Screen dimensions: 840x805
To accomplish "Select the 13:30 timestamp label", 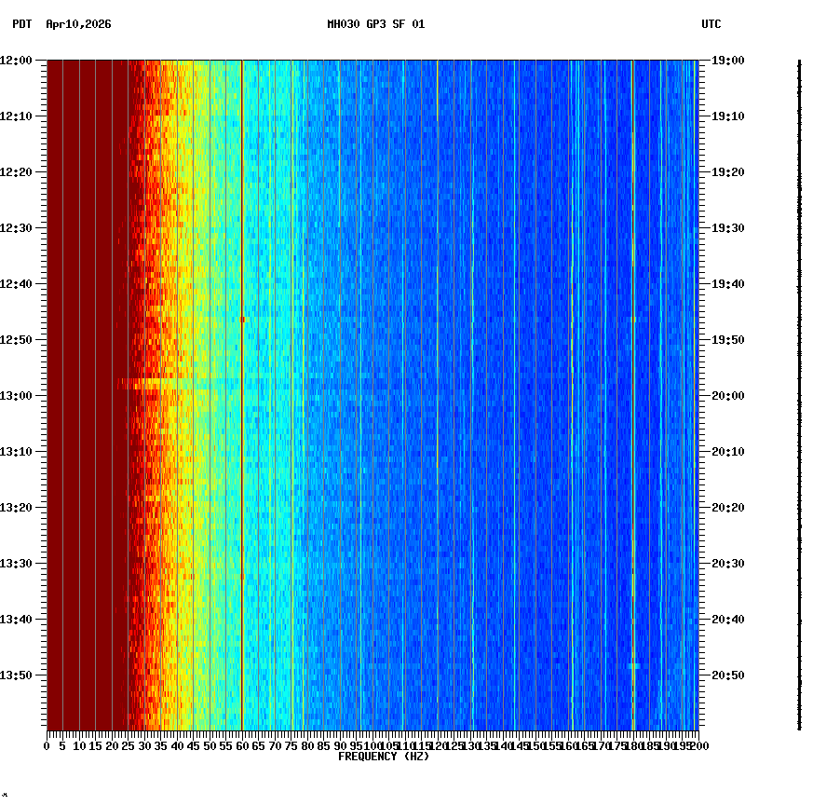I will [18, 562].
